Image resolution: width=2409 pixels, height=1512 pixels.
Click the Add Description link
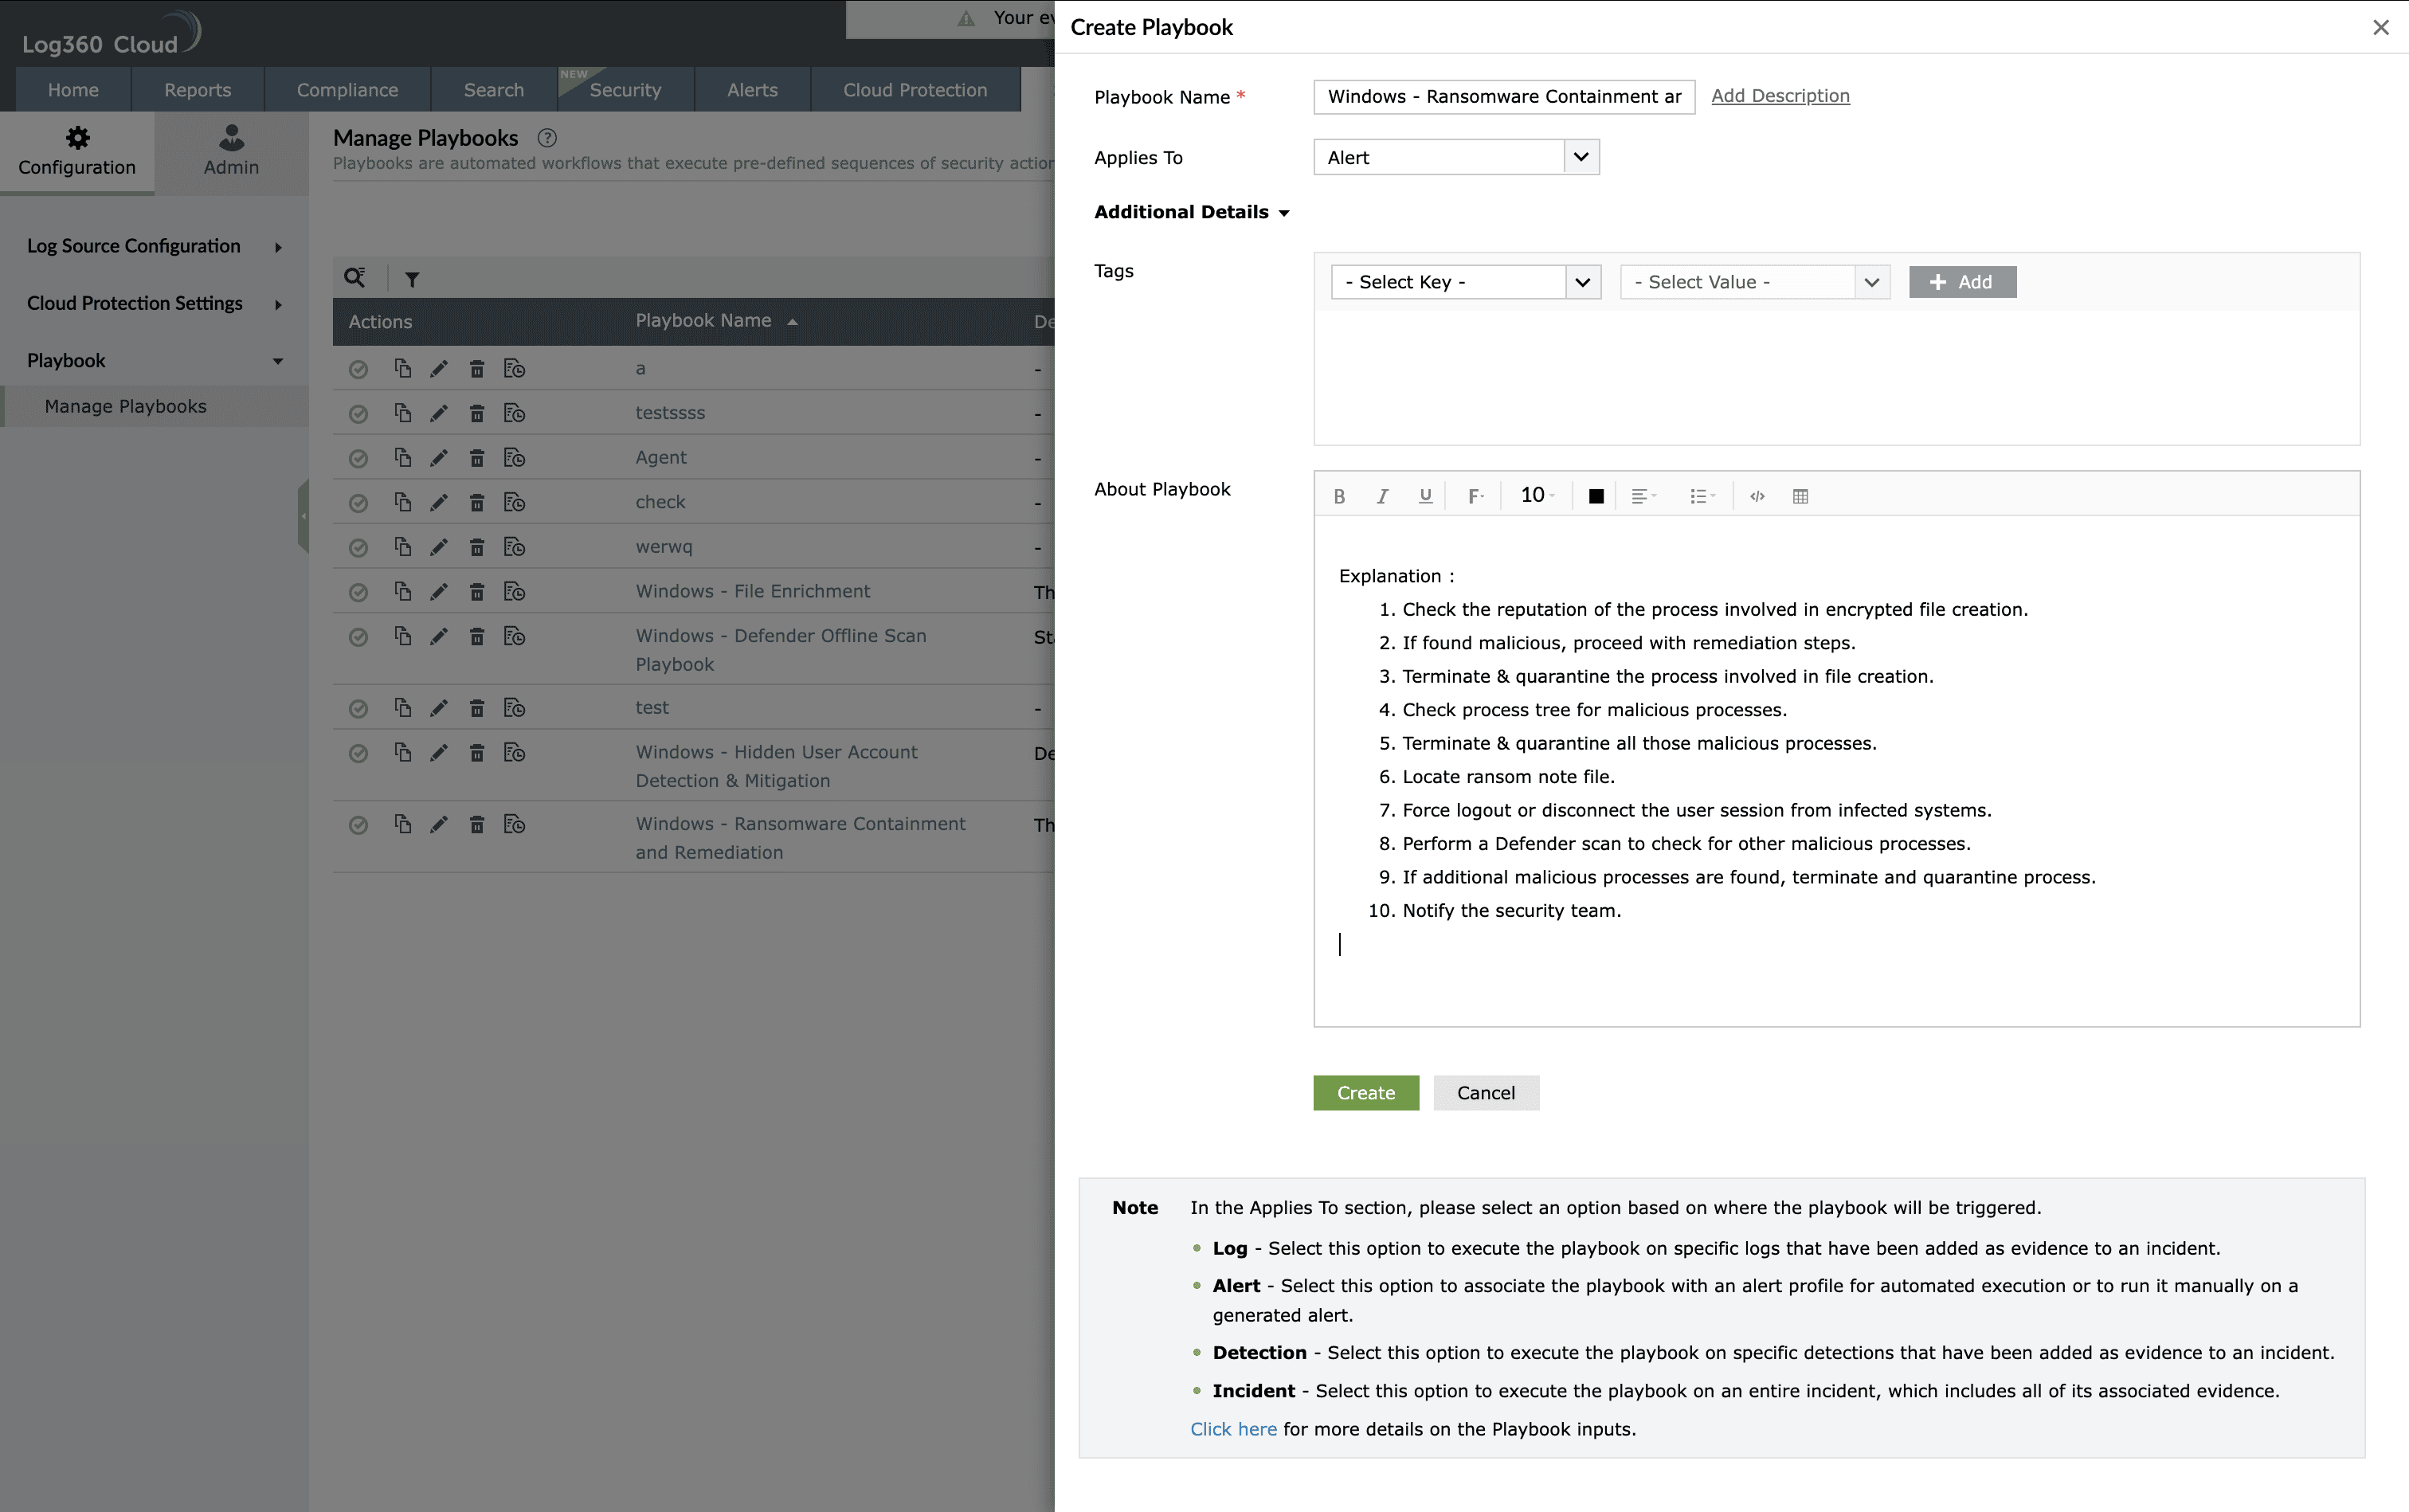pyautogui.click(x=1780, y=96)
